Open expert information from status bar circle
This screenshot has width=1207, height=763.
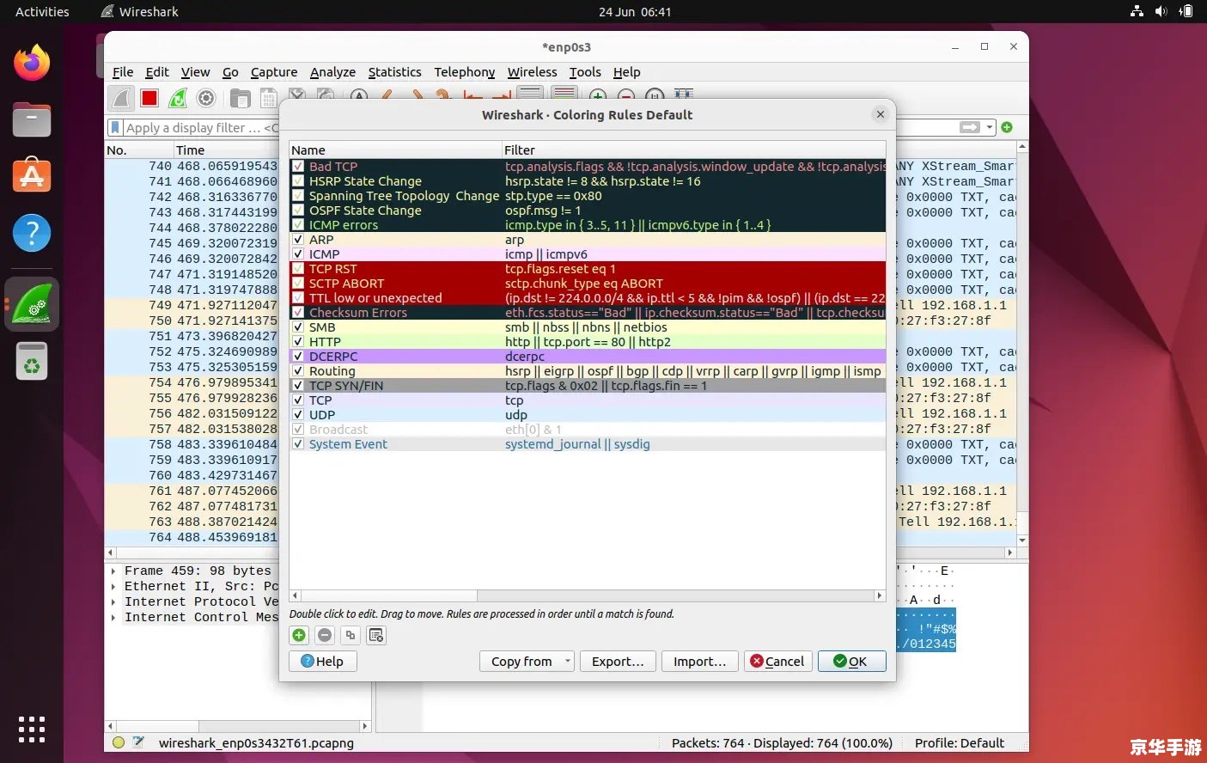[119, 742]
